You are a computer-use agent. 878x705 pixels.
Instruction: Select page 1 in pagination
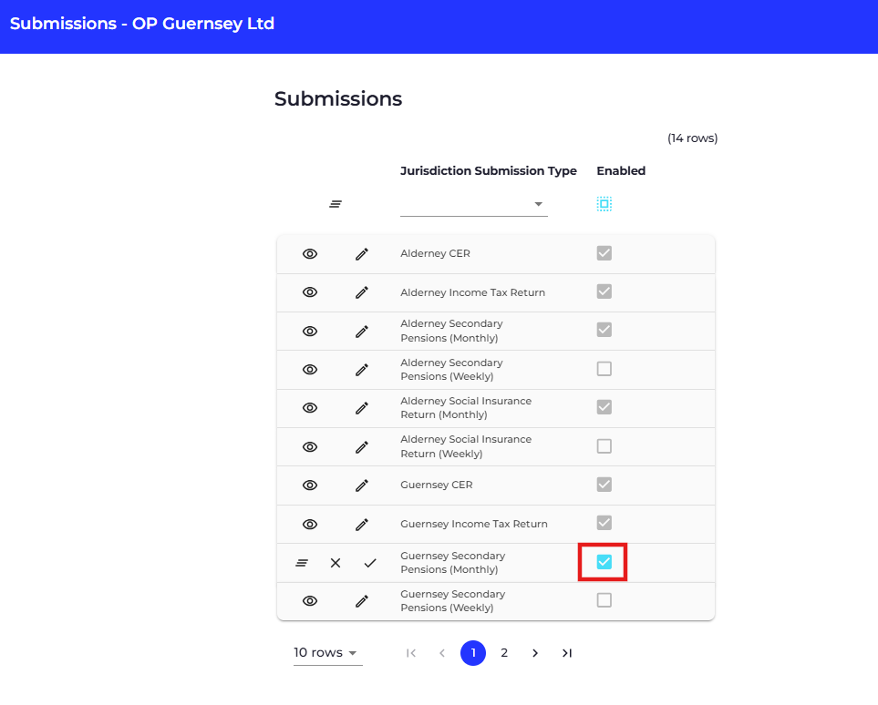point(473,653)
